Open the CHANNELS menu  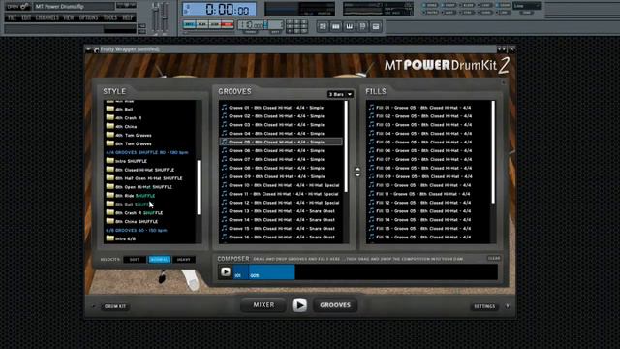tap(47, 17)
